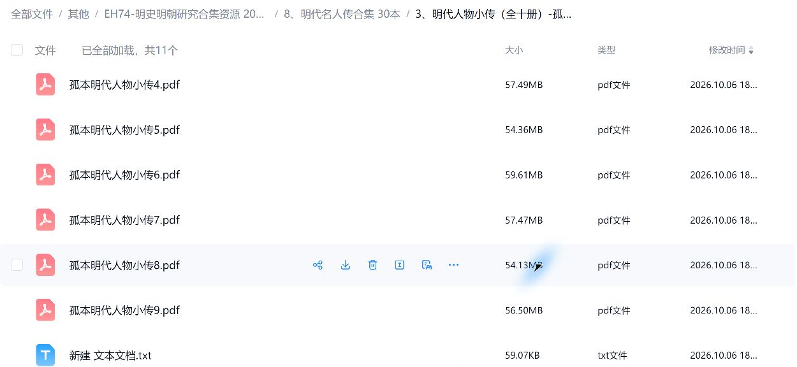This screenshot has height=367, width=797.
Task: Click modified date of 孤本明代人物小传4.pdf
Action: 724,85
